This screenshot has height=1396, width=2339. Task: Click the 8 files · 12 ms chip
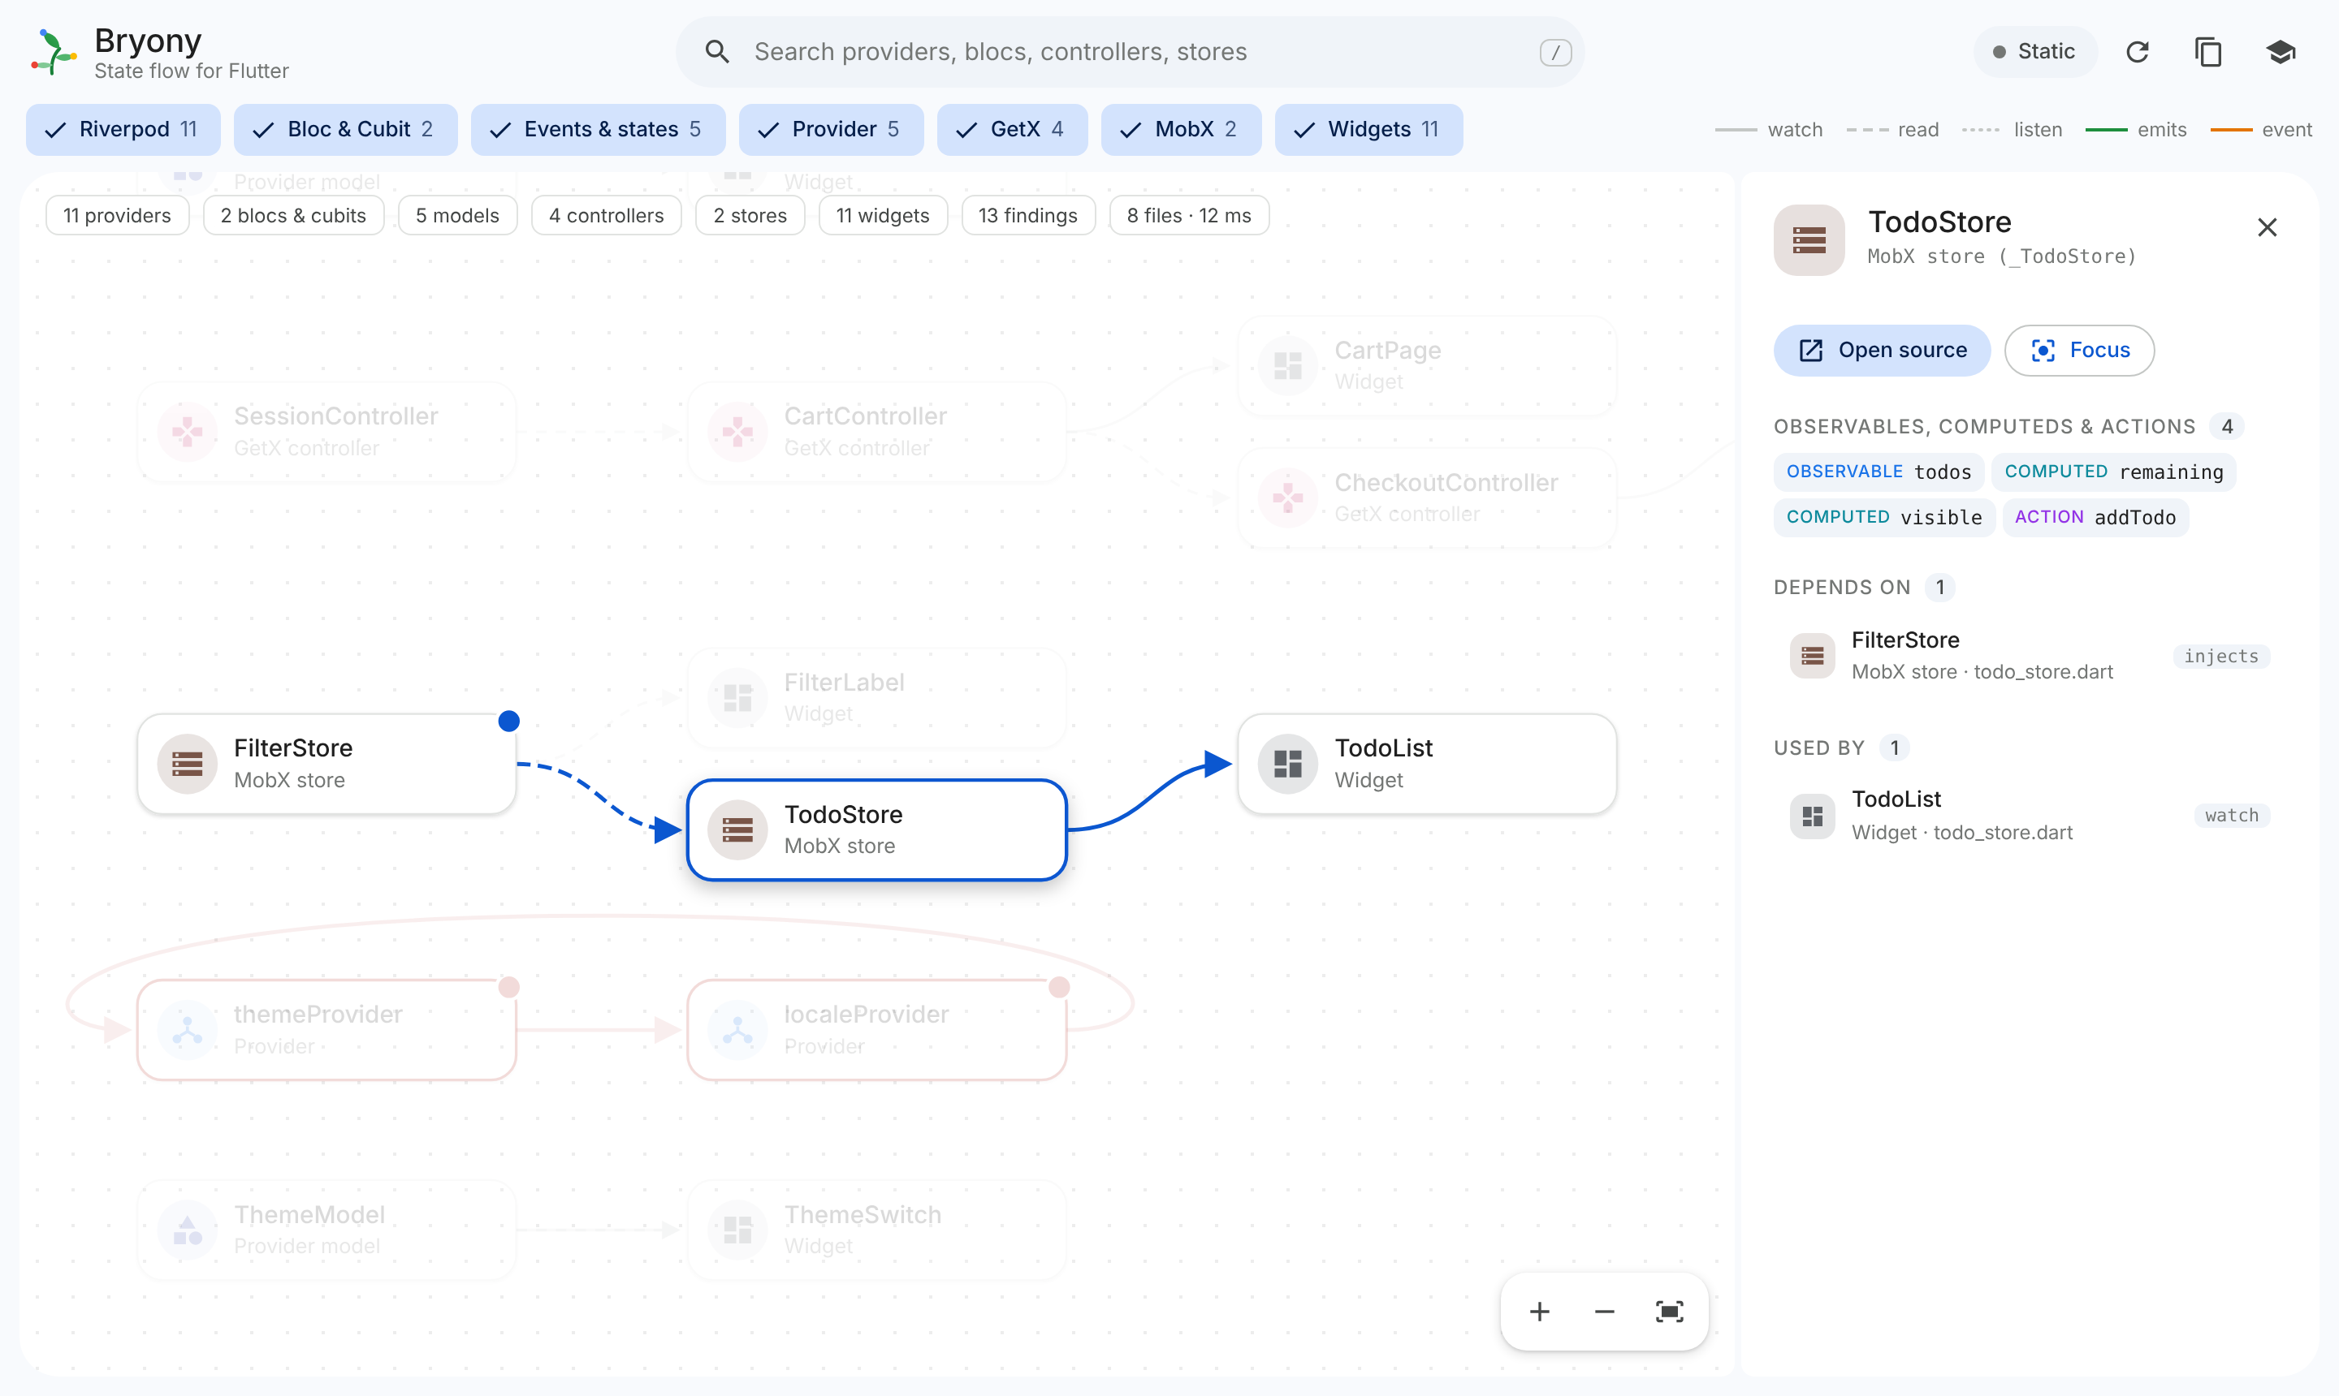[1189, 215]
